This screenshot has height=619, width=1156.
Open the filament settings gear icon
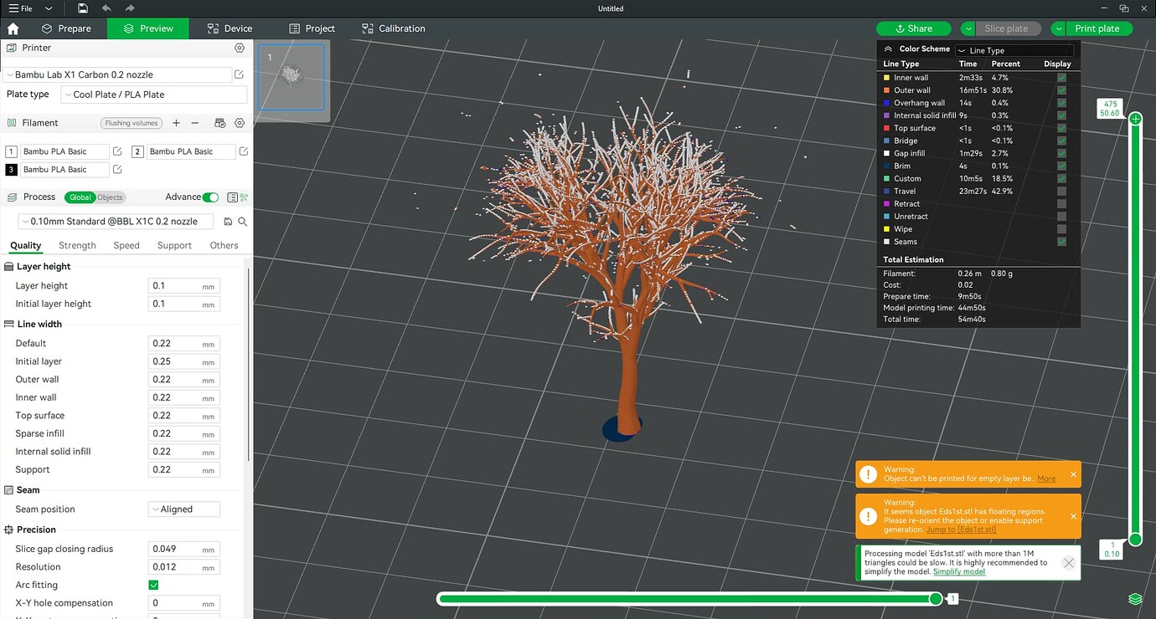tap(240, 123)
